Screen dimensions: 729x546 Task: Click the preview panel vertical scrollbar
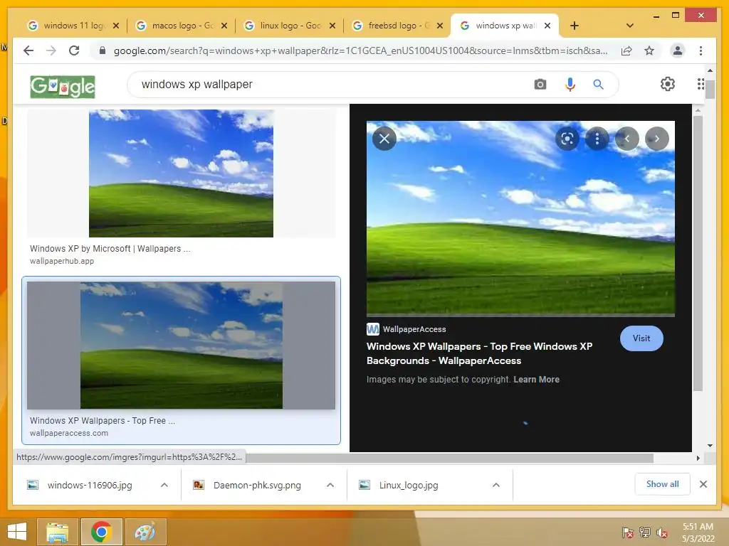(698, 253)
